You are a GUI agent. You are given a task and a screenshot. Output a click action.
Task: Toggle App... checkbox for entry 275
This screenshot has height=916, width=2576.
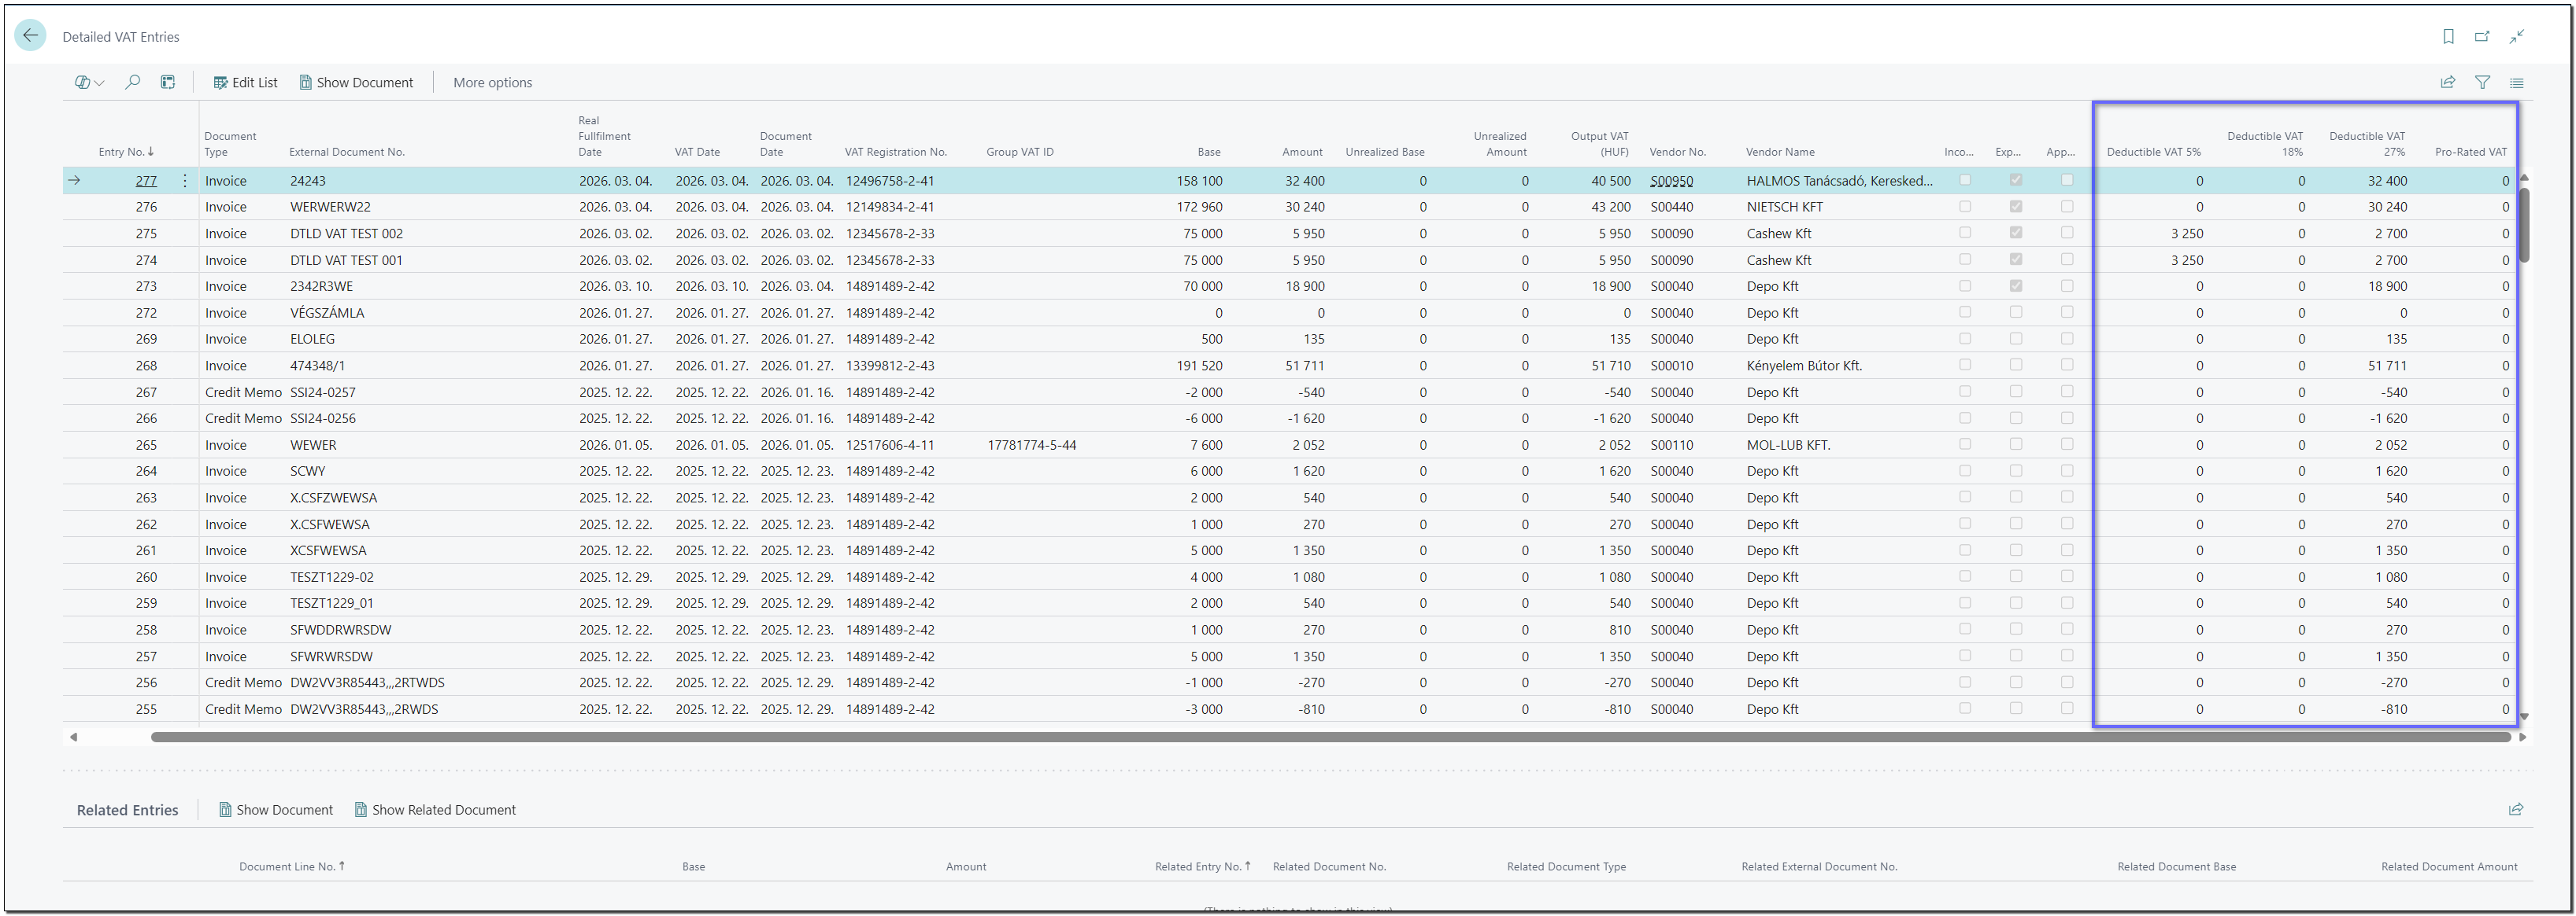click(x=2067, y=233)
